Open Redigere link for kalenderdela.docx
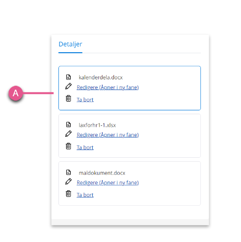This screenshot has width=241, height=242. point(108,88)
